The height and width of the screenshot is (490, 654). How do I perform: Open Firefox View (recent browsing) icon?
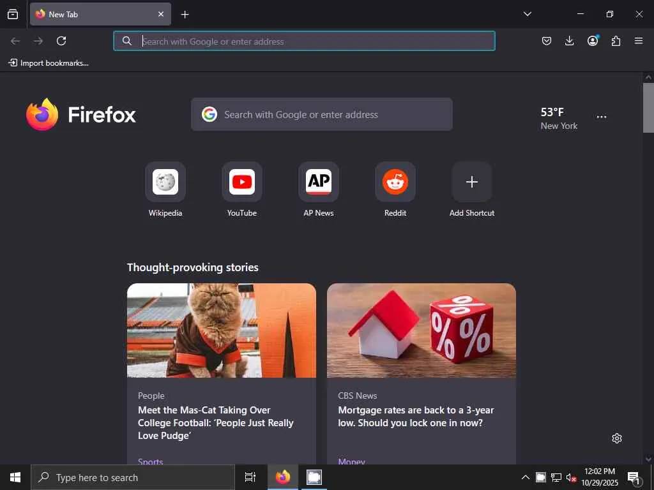click(x=13, y=14)
